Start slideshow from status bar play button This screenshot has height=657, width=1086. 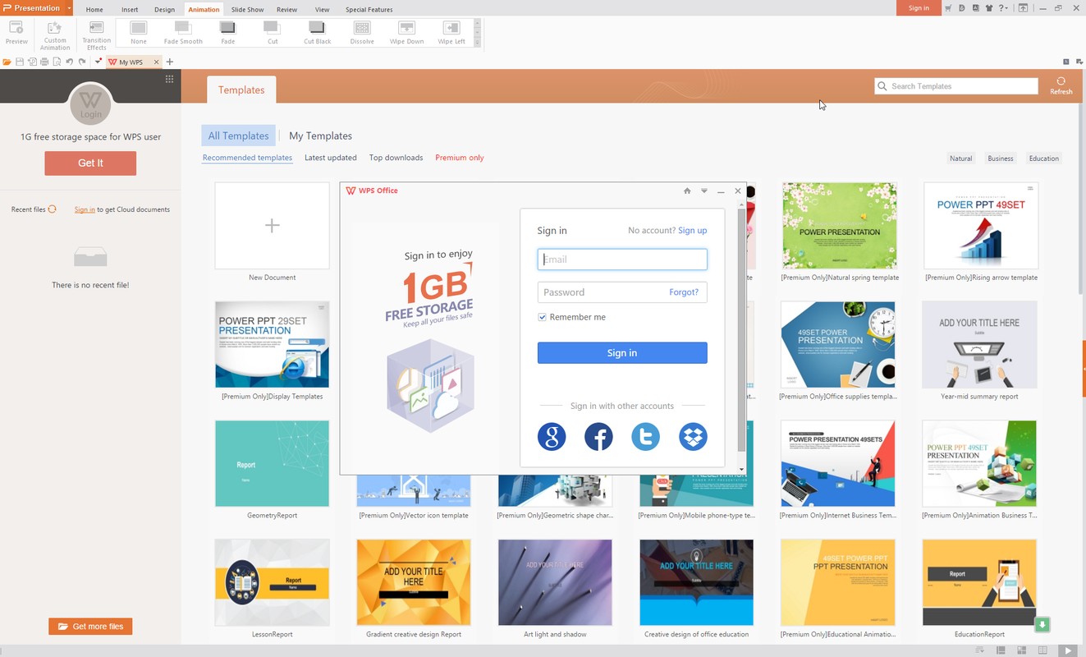(1067, 650)
